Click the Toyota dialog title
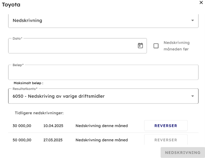205x158 pixels. tap(11, 5)
